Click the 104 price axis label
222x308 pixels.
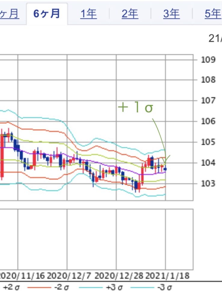coord(208,163)
